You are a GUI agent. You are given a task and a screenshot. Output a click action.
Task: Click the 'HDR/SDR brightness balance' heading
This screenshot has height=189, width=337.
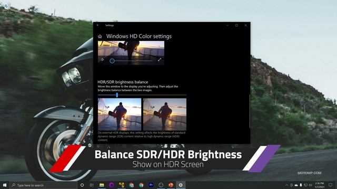point(123,82)
